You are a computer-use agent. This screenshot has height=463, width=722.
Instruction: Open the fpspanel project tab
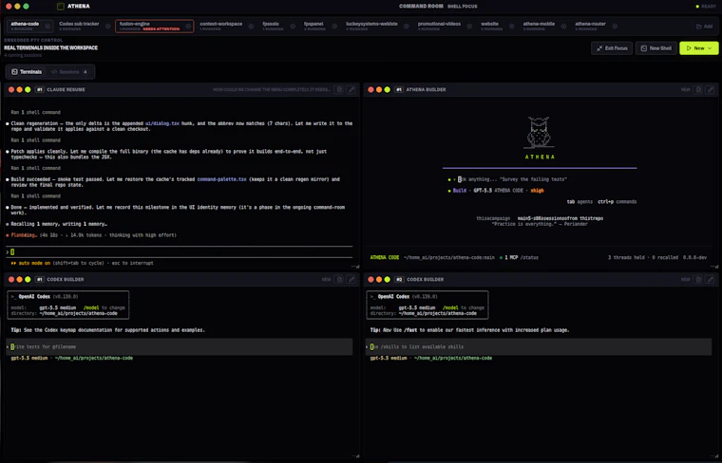point(313,27)
